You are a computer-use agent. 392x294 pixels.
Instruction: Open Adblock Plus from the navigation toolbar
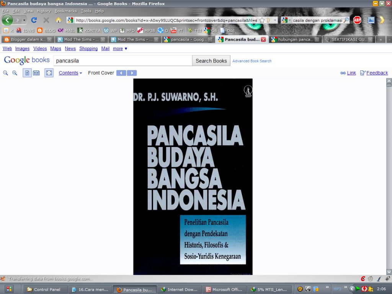pyautogui.click(x=356, y=20)
